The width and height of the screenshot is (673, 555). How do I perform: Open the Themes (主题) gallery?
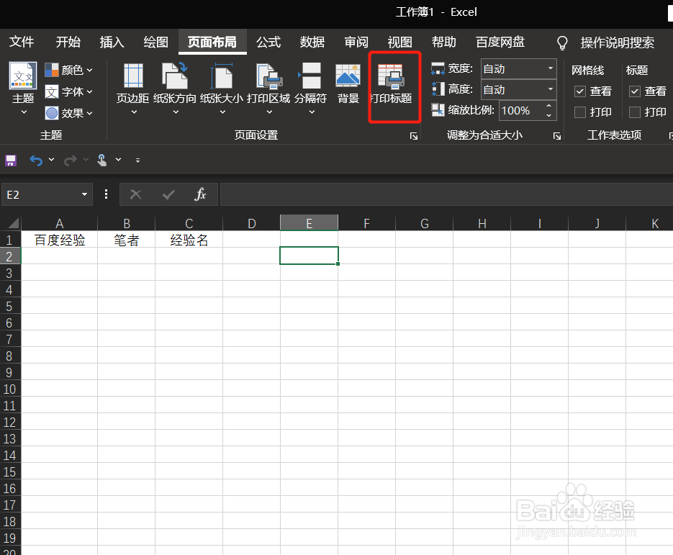click(23, 89)
